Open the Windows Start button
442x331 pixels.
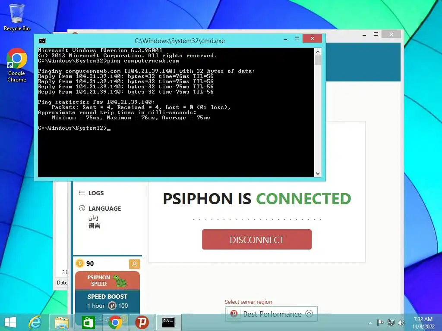[10, 322]
